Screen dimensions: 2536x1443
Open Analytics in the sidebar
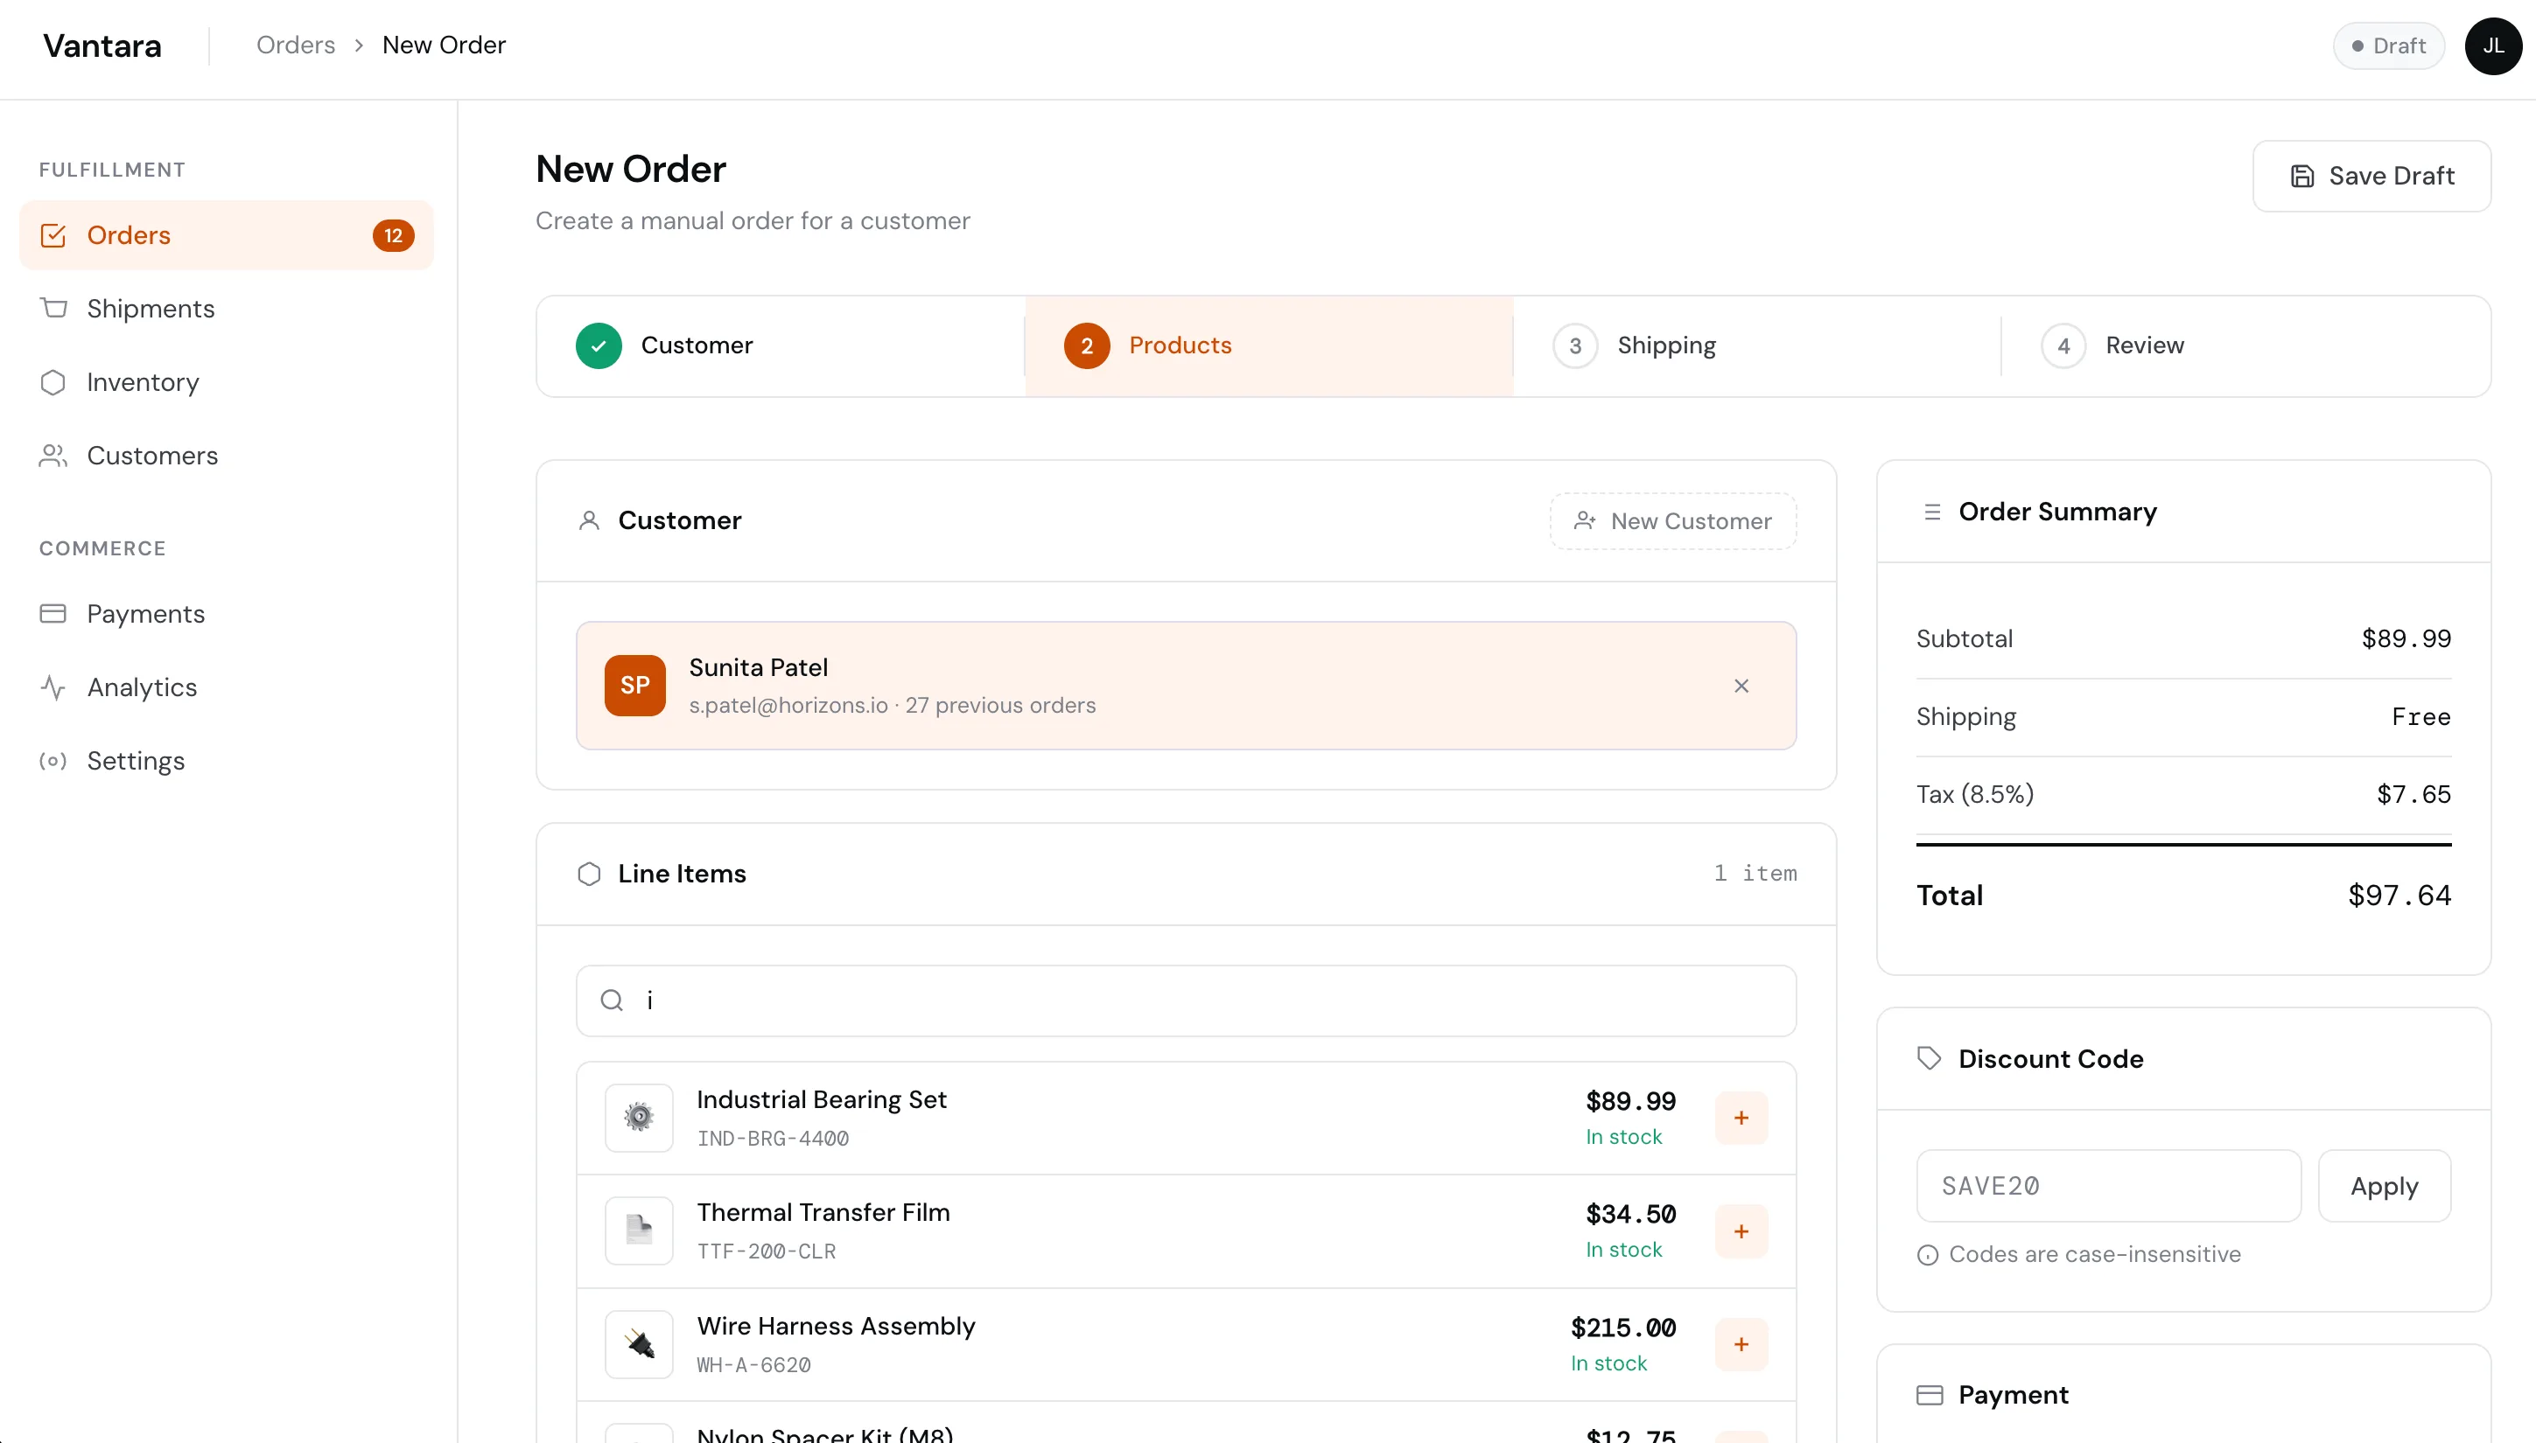[x=226, y=687]
